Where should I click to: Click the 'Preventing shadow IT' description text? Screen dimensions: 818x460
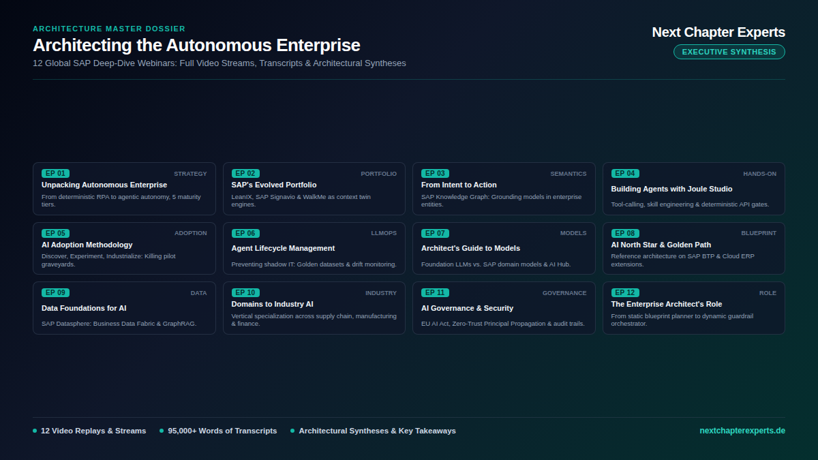(314, 264)
